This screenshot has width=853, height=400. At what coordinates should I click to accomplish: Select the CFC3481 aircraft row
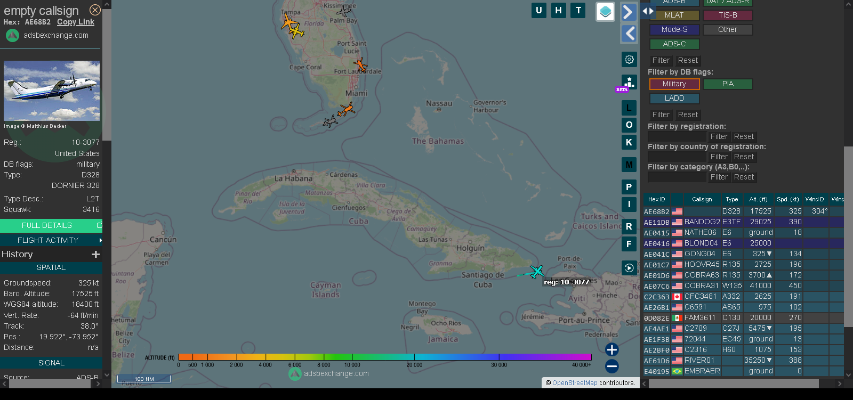tap(743, 297)
